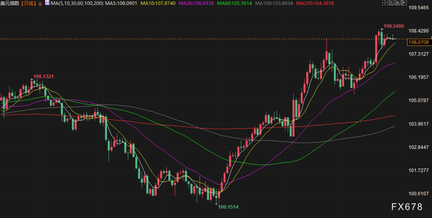Click the 108.5400 high price marker

coord(394,26)
